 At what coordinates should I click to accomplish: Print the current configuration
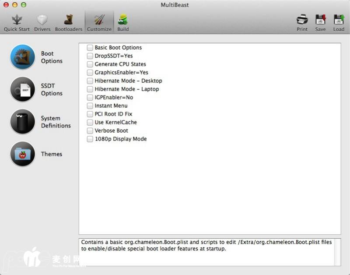(302, 22)
